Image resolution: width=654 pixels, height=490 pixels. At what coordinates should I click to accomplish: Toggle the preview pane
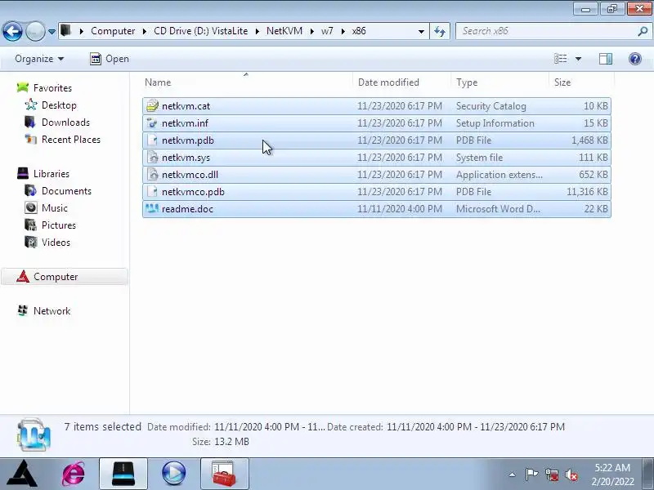pos(606,59)
